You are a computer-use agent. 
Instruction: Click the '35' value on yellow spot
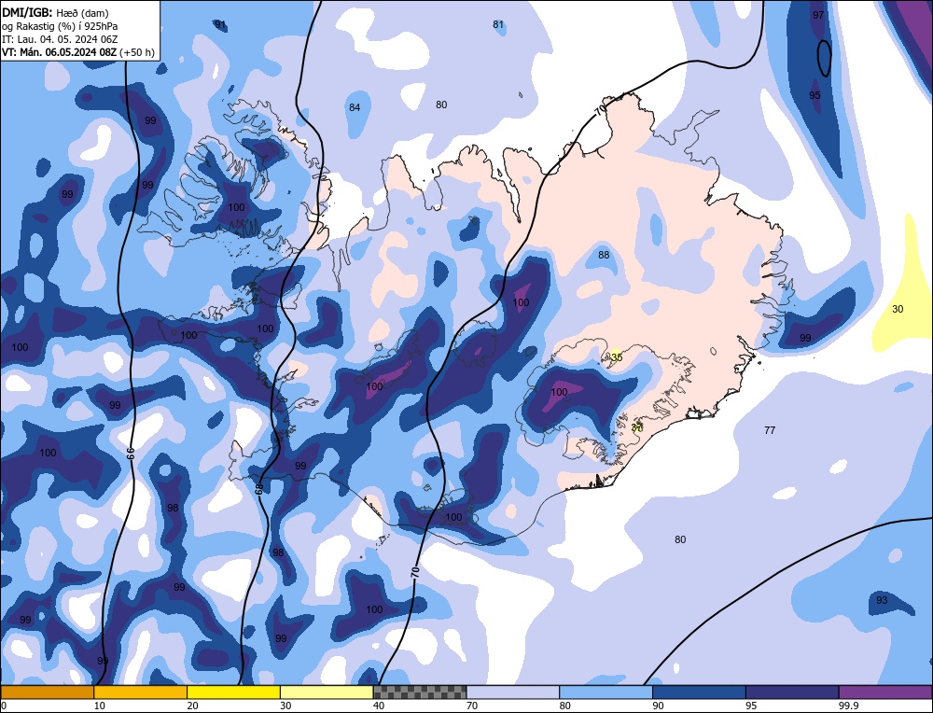coord(617,357)
